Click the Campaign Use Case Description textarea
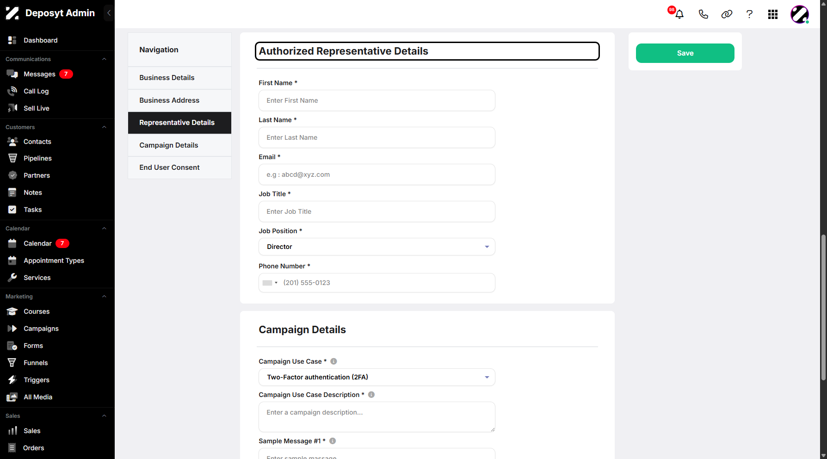Screen dimensions: 827x459 pyautogui.click(x=377, y=417)
